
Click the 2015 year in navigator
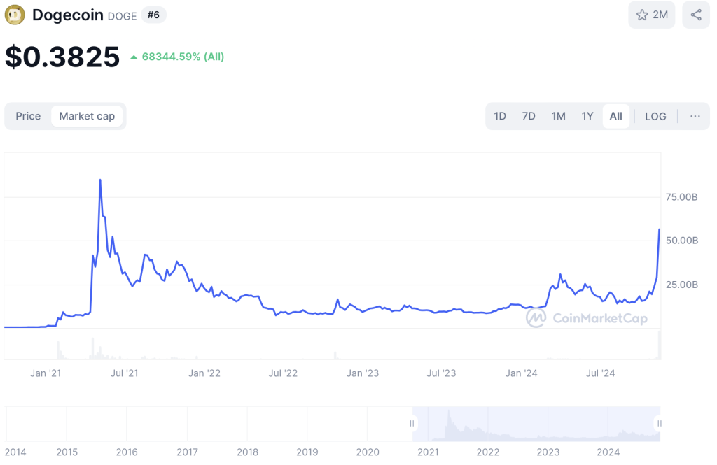67,452
